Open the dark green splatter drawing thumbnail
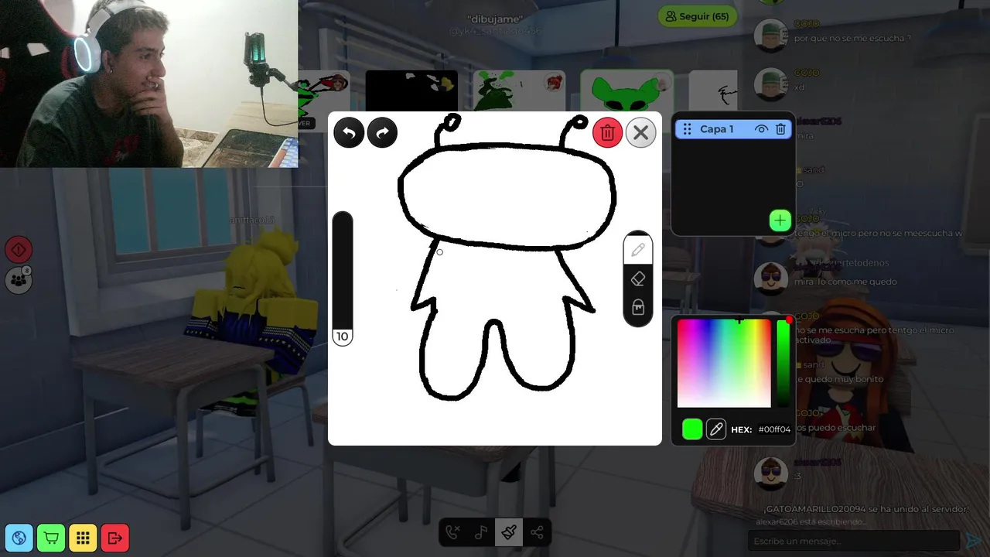This screenshot has height=557, width=990. tap(519, 91)
